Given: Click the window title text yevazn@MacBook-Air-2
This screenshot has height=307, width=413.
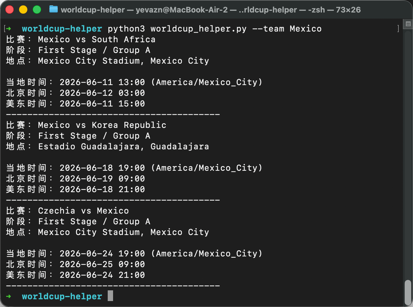Looking at the screenshot, I should point(181,10).
